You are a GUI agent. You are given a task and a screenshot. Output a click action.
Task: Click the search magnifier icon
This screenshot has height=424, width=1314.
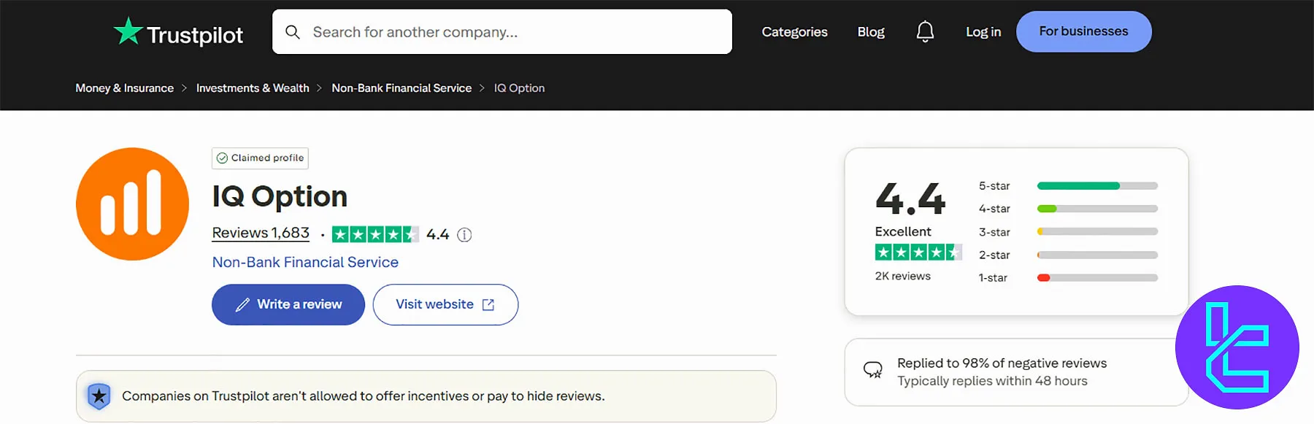(x=293, y=32)
